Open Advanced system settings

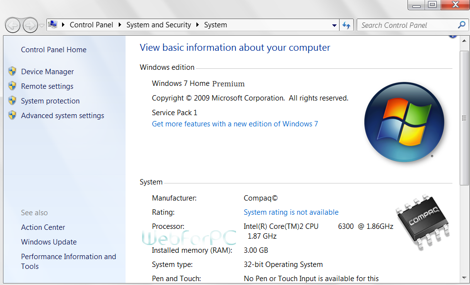click(63, 116)
